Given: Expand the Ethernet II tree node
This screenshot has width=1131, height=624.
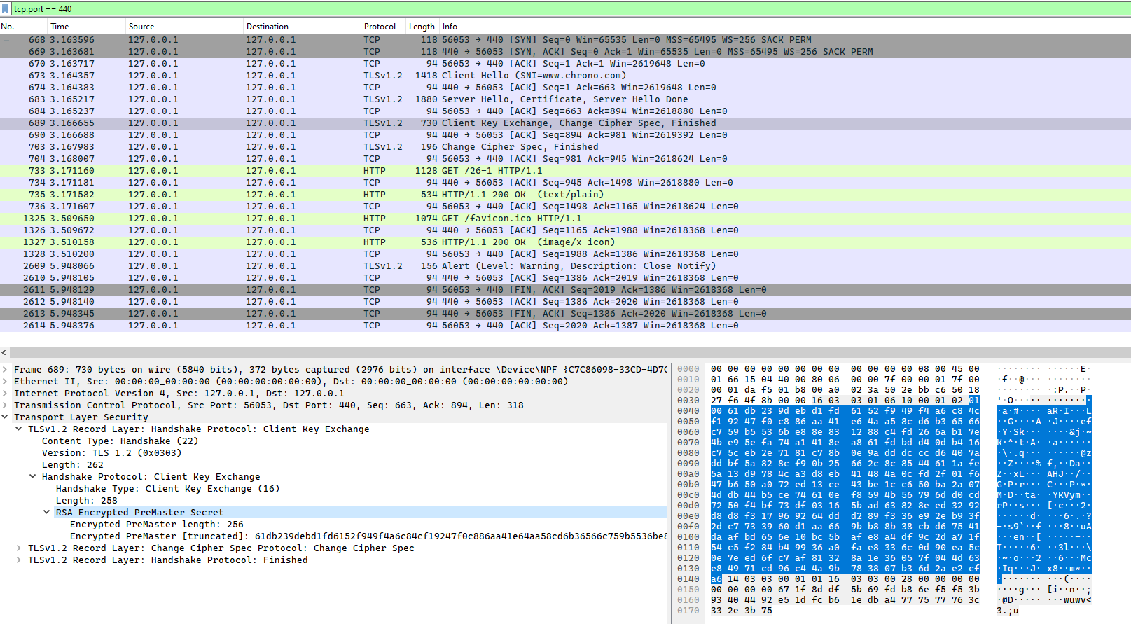Looking at the screenshot, I should pos(6,382).
